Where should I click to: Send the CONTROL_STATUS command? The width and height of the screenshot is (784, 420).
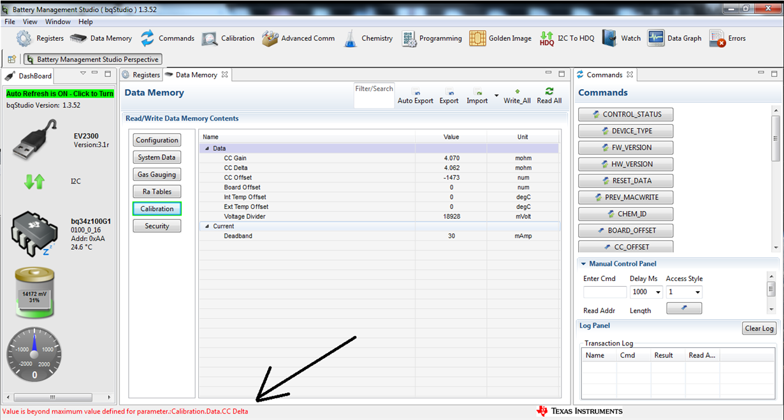click(626, 115)
